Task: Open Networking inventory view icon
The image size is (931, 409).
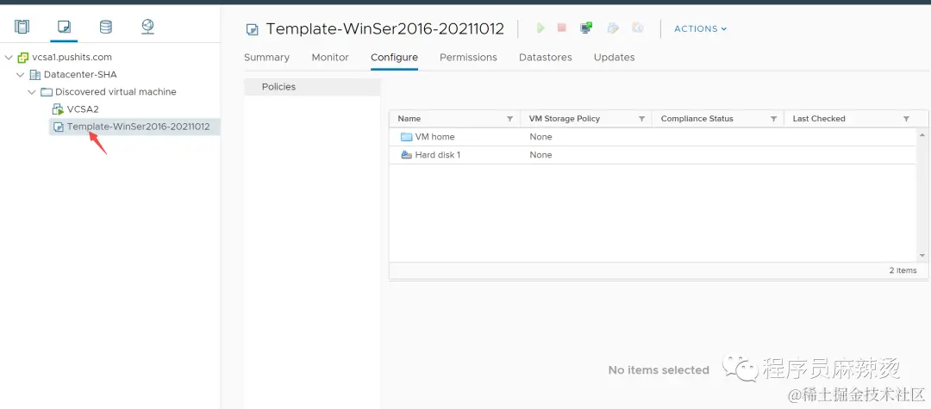Action: [148, 27]
